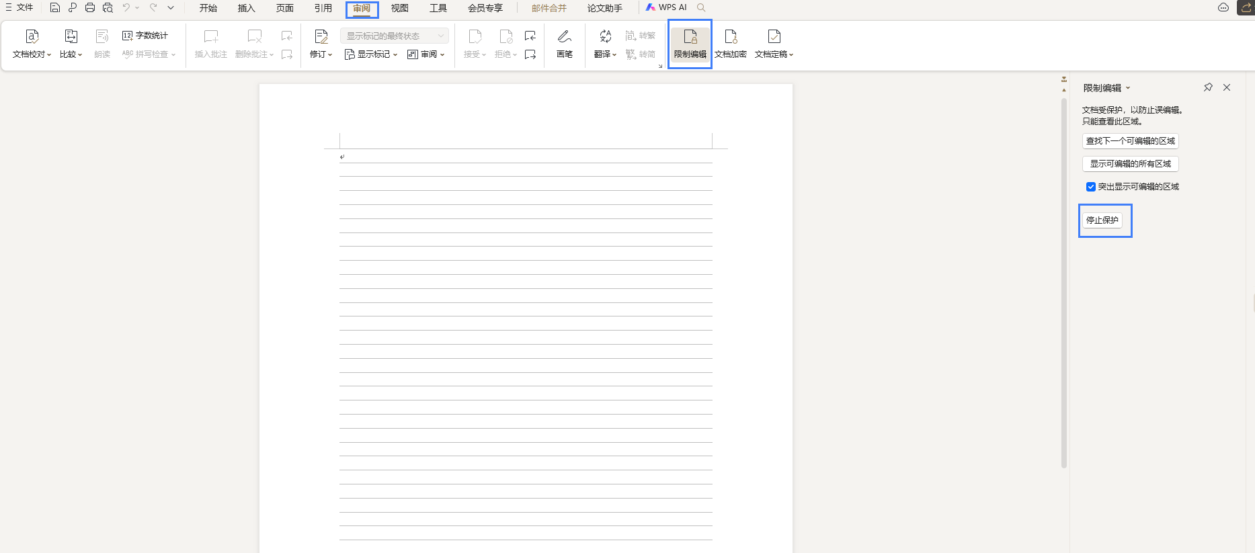Click the document vertical scrollbar
This screenshot has width=1255, height=553.
1064,282
